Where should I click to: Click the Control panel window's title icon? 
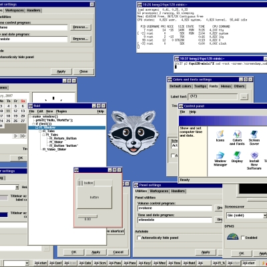(x=181, y=106)
